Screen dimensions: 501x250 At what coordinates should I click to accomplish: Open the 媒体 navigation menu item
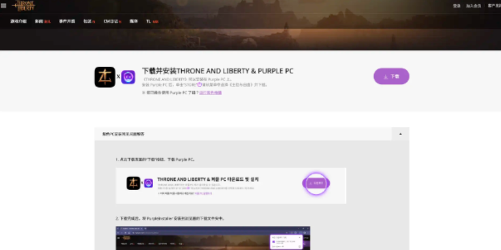[x=134, y=22]
